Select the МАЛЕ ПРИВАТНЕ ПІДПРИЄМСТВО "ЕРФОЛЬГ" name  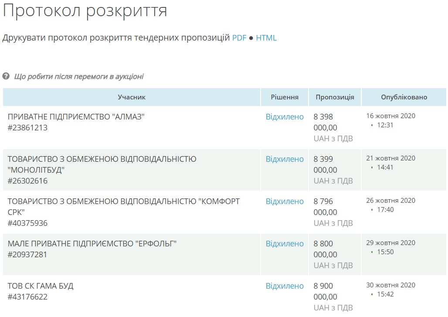[92, 244]
